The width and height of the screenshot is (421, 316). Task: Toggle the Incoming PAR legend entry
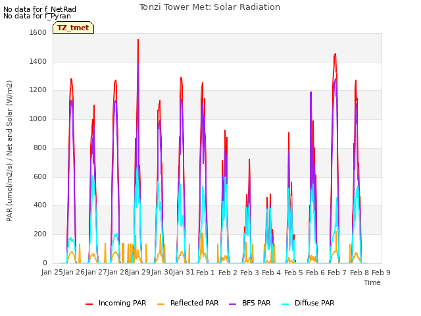click(x=116, y=303)
